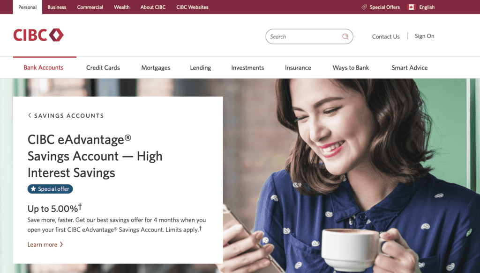Viewport: 480px width, 273px height.
Task: Click the Special offer star badge
Action: click(50, 189)
